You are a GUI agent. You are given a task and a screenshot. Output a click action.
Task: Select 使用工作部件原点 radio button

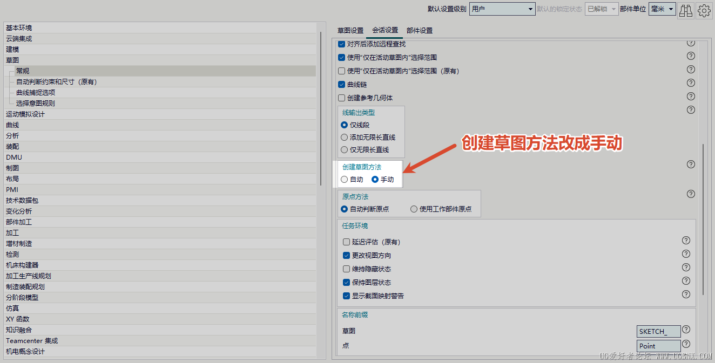click(414, 209)
